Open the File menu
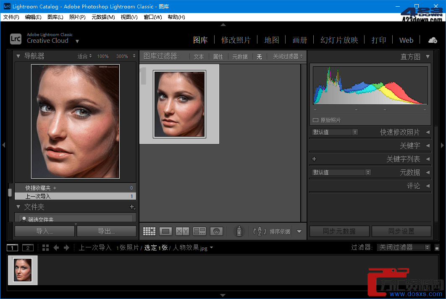The image size is (446, 299). tap(11, 17)
